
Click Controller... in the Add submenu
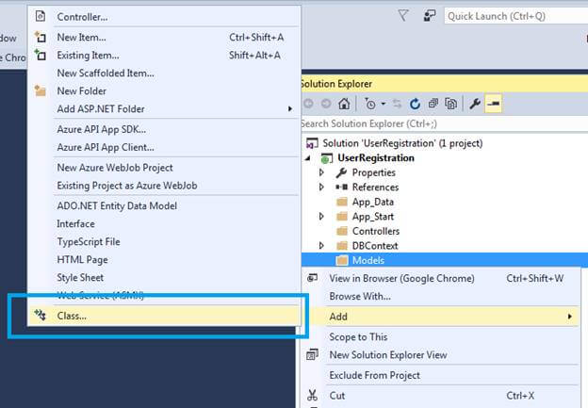82,17
